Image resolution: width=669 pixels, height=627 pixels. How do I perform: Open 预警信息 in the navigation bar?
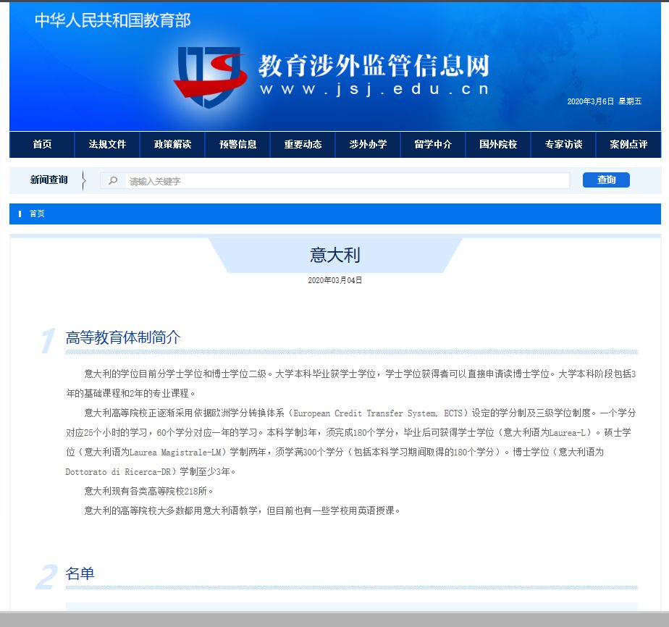coord(237,145)
